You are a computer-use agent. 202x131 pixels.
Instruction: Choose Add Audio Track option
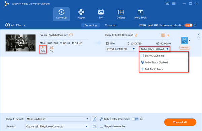point(152,69)
